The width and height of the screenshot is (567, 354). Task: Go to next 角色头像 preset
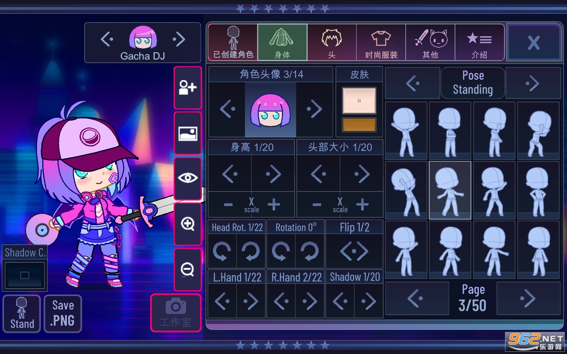pos(314,109)
